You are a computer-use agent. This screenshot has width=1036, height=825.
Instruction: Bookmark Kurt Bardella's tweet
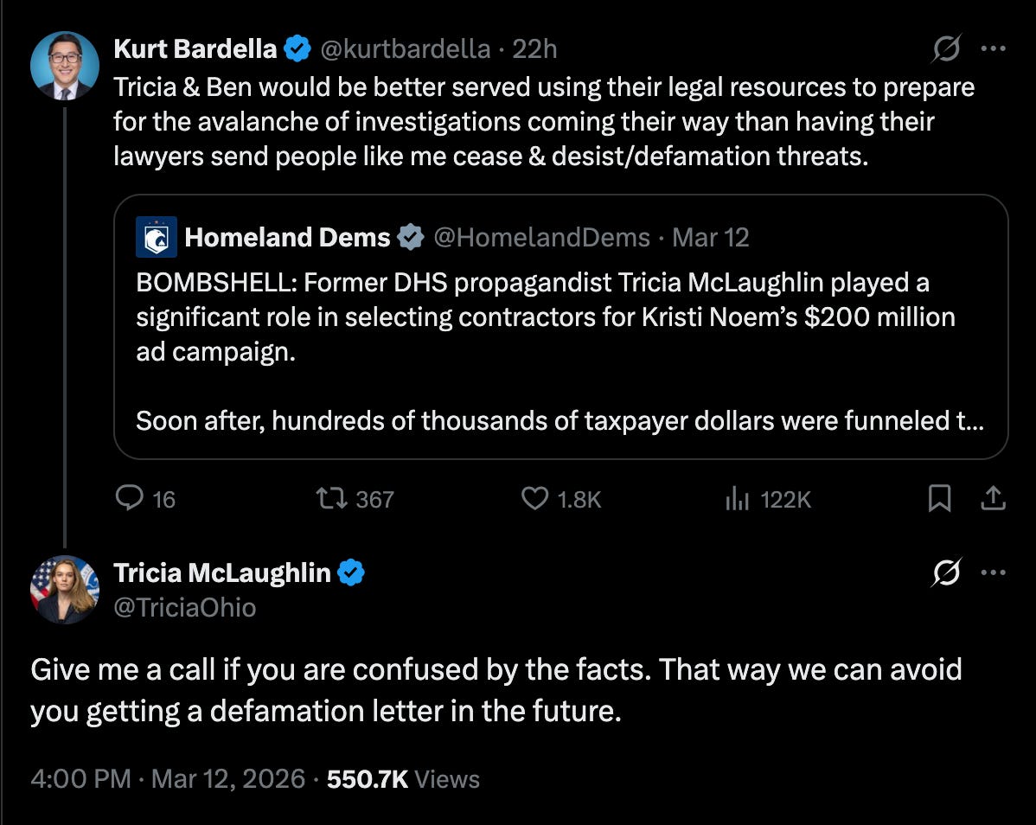[x=939, y=498]
